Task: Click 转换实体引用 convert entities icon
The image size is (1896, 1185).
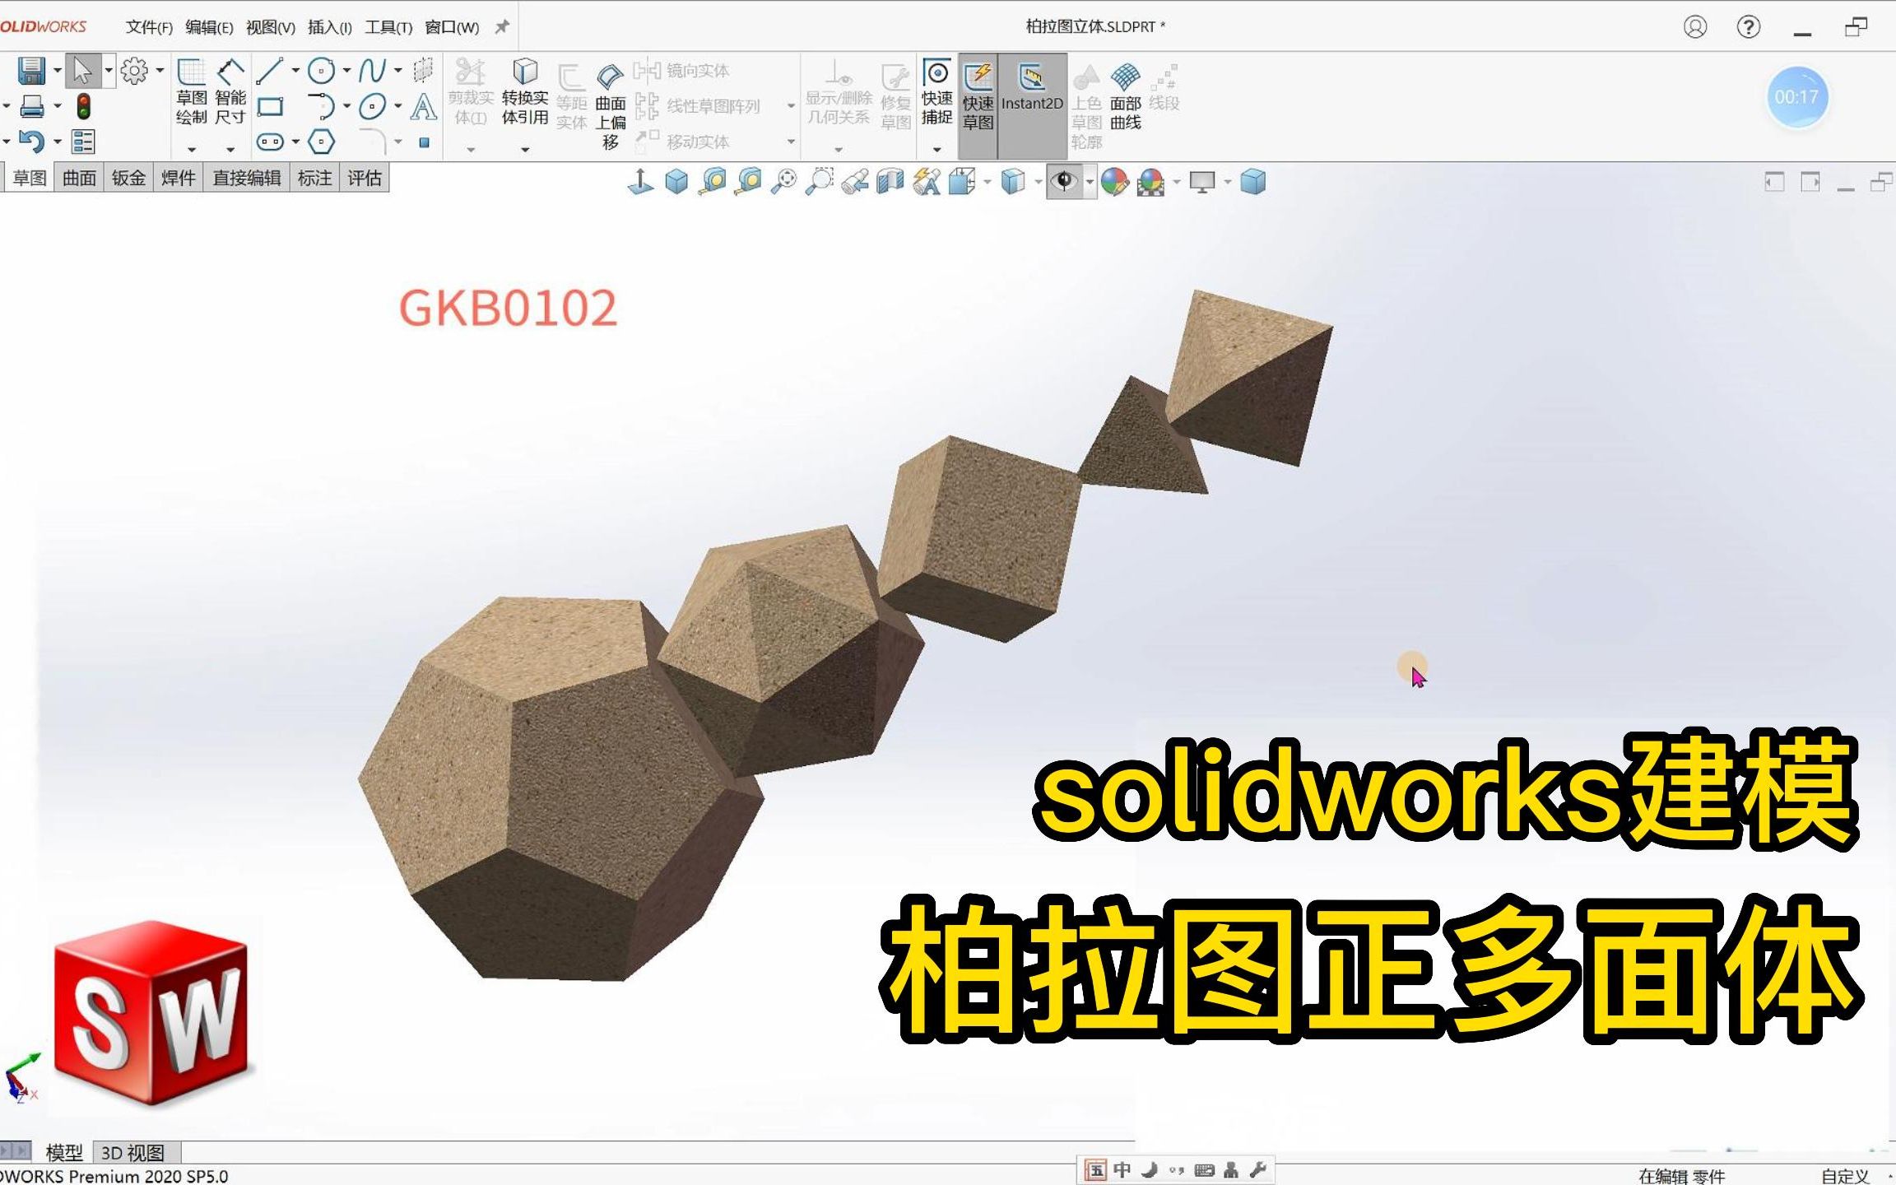Action: tap(525, 92)
